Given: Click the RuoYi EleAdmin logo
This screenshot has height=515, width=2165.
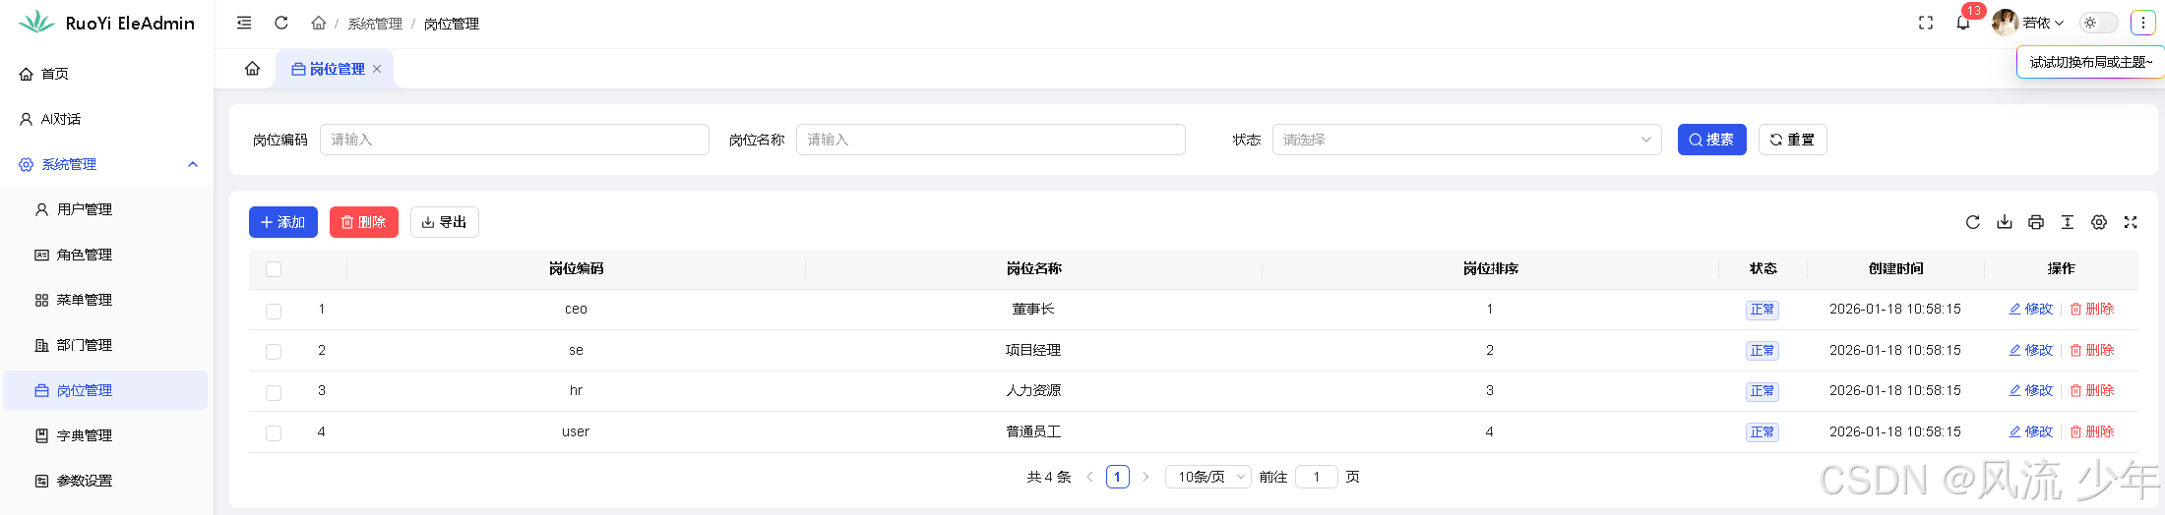Looking at the screenshot, I should tap(106, 23).
